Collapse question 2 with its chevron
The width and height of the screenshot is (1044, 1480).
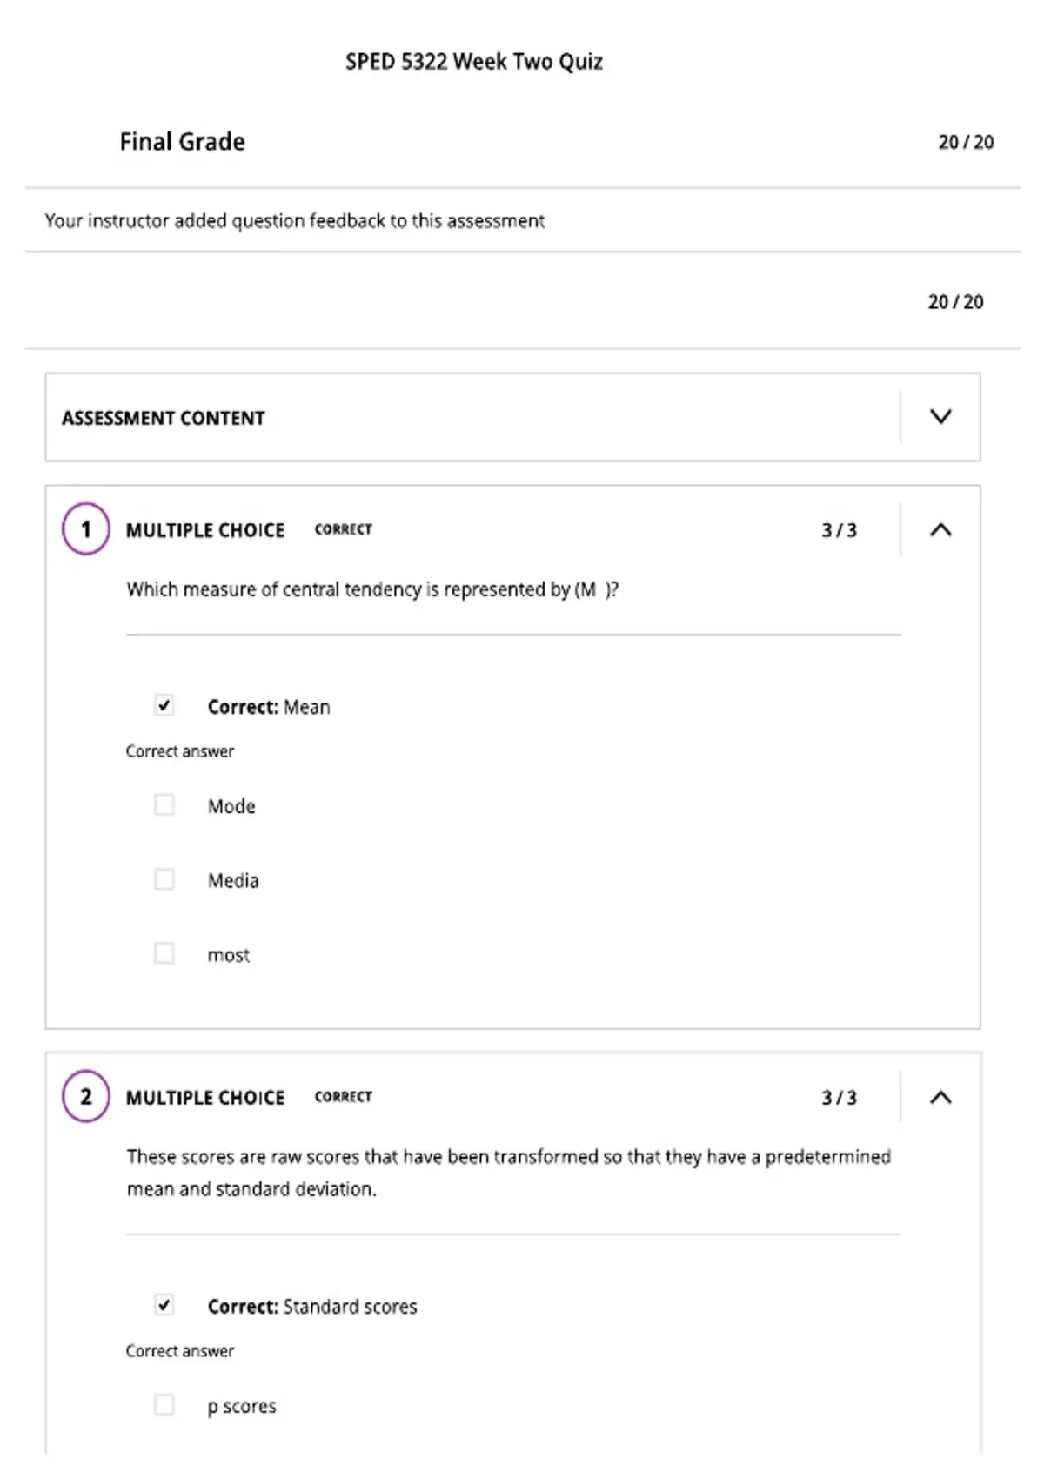(940, 1097)
